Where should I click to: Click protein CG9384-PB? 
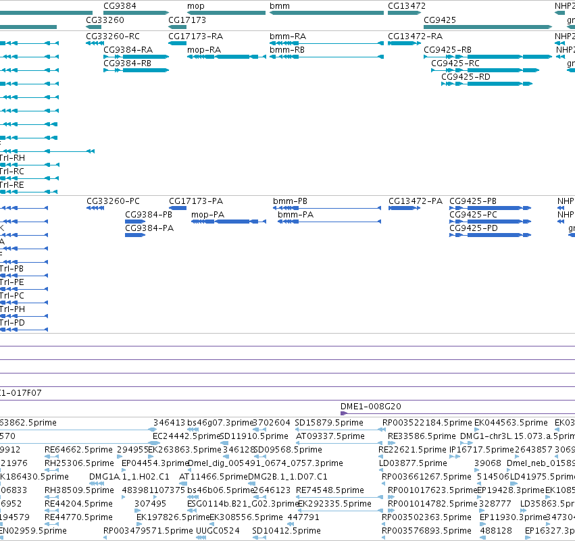135,222
